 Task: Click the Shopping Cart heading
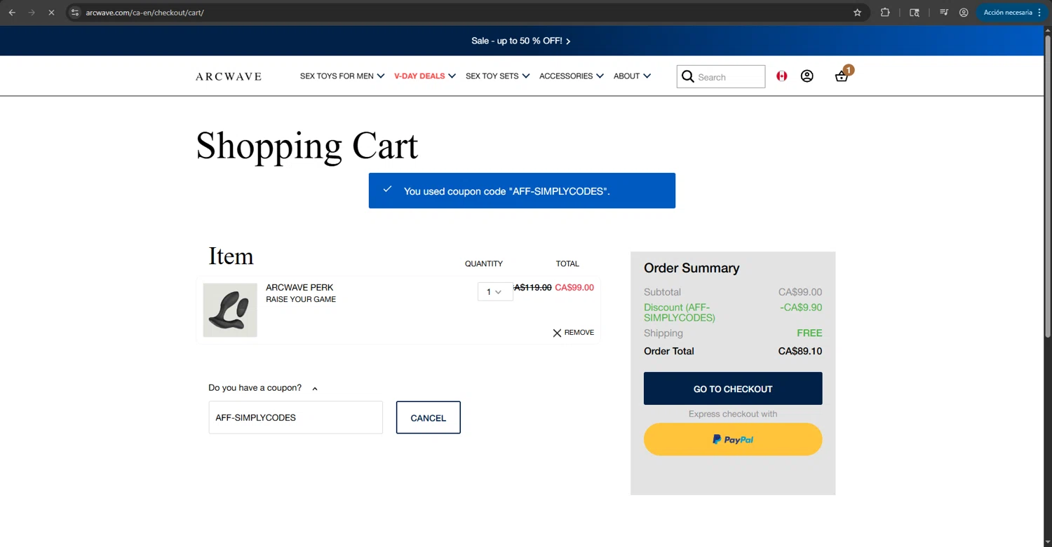click(306, 146)
